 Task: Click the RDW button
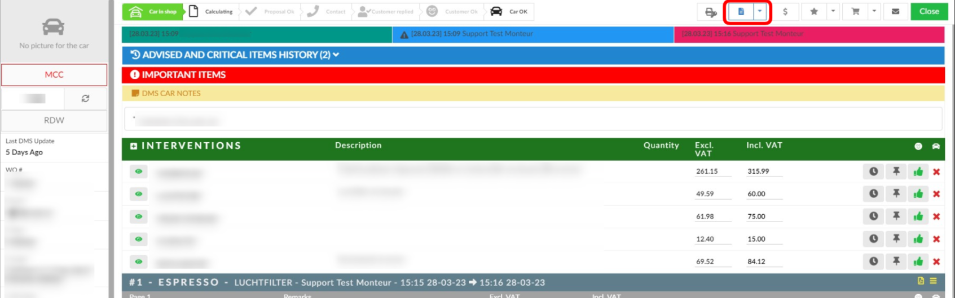(54, 120)
